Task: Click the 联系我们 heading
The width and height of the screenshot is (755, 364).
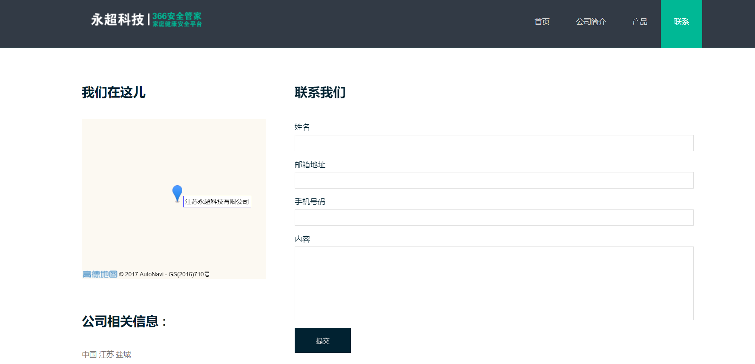Action: (320, 92)
